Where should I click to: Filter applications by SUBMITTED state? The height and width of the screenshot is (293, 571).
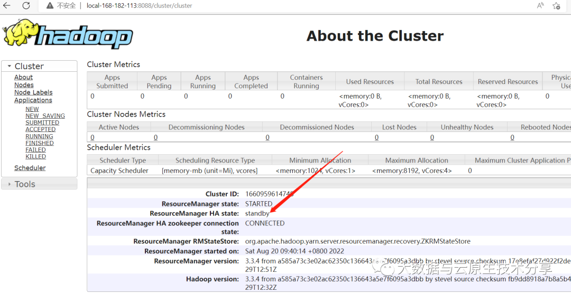pos(42,122)
